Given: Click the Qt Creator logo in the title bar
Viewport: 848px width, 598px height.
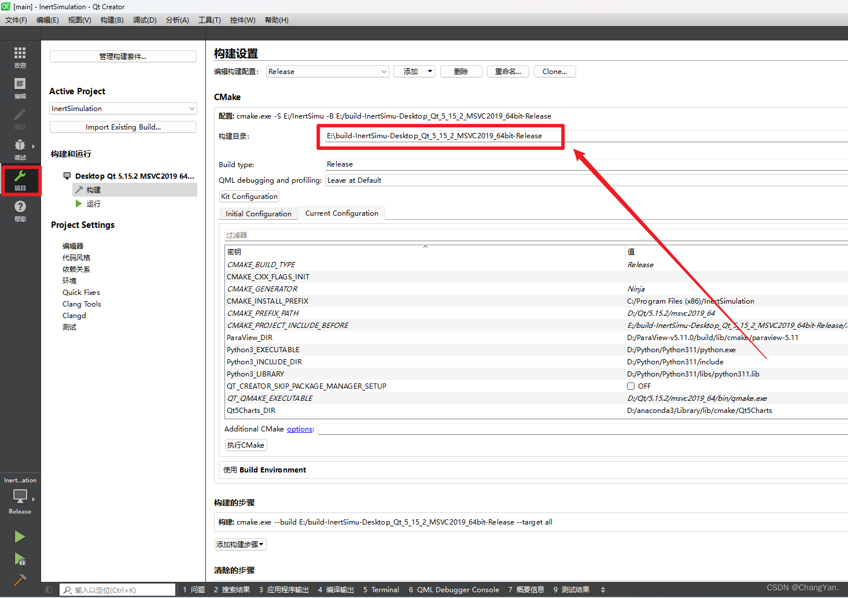Looking at the screenshot, I should 5,6.
